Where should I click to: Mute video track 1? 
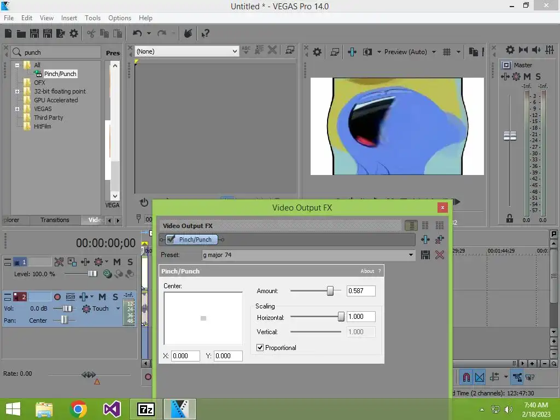pos(117,262)
